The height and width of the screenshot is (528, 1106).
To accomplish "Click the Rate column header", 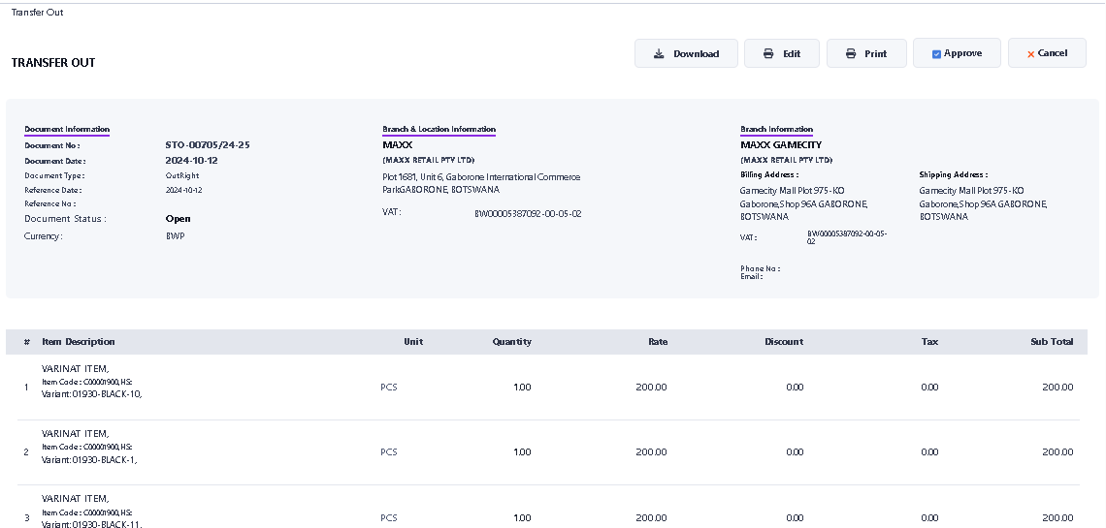I will pyautogui.click(x=658, y=342).
